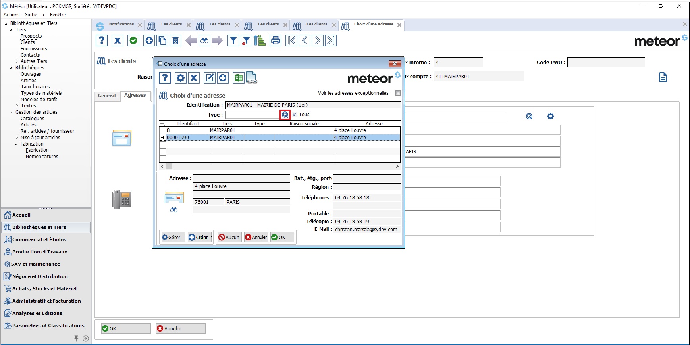The width and height of the screenshot is (690, 345).
Task: Pin the sidebar with the pushpin icon
Action: [76, 338]
